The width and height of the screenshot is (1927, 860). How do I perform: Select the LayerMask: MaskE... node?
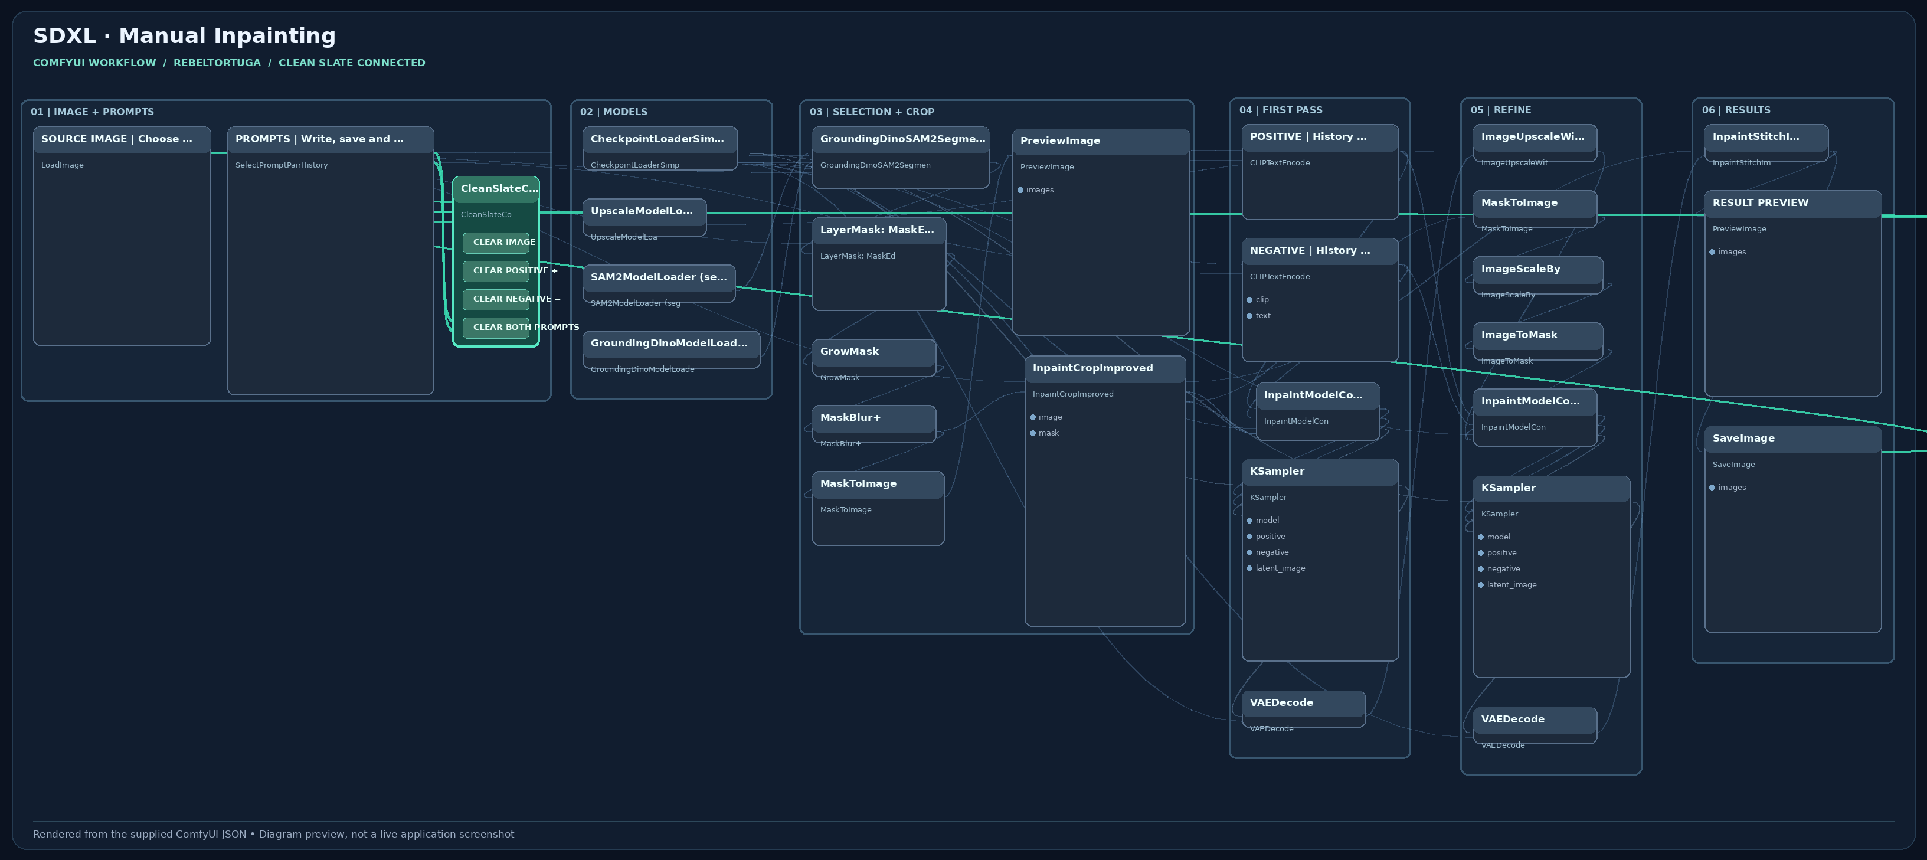click(x=879, y=264)
